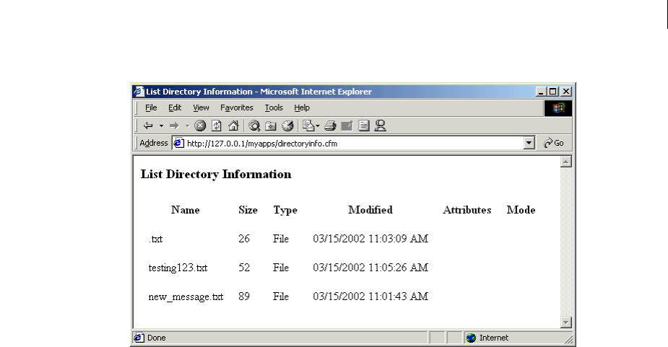
Task: Print the page with Print icon
Action: 330,126
